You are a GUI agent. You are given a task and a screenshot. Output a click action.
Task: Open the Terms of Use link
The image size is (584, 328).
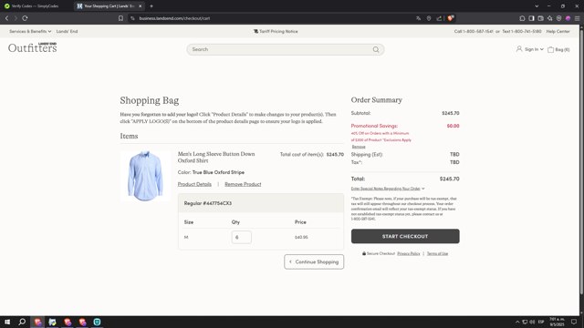tap(437, 253)
